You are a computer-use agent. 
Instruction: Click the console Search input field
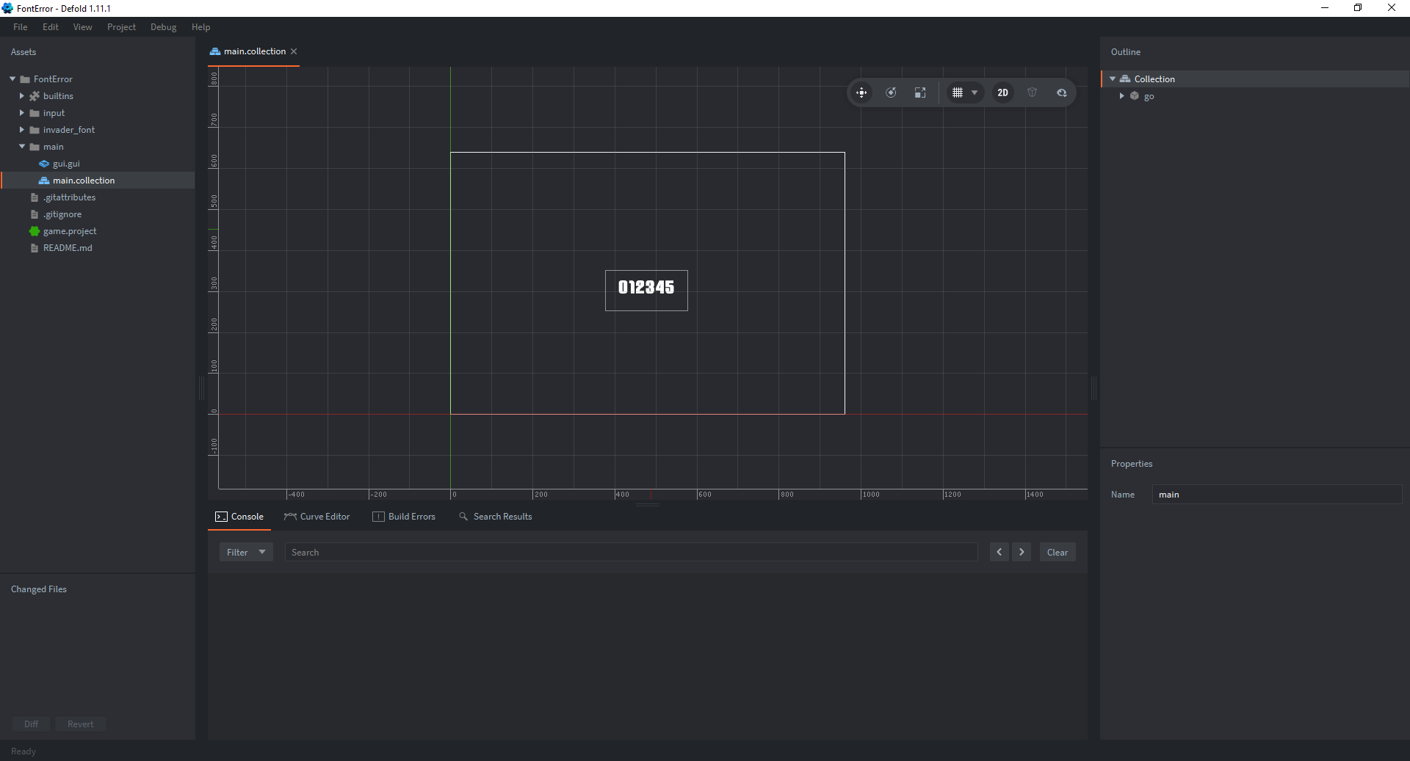pyautogui.click(x=631, y=552)
